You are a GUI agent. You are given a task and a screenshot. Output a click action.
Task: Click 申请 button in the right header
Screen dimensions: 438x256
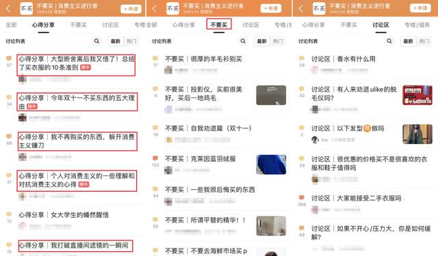click(420, 8)
